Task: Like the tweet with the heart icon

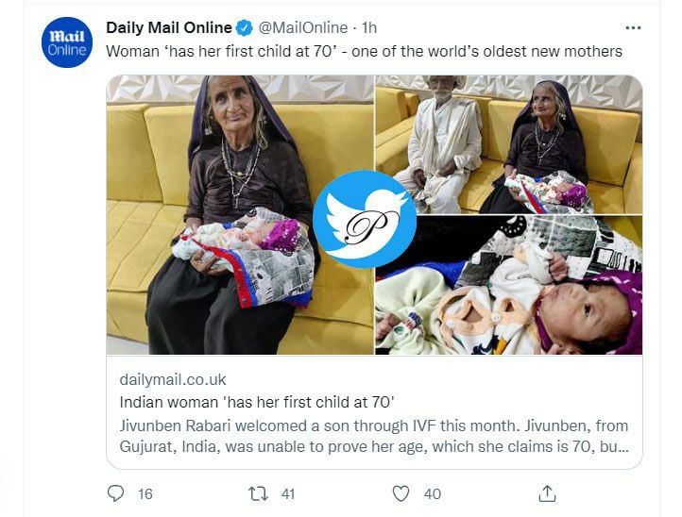Action: click(401, 493)
